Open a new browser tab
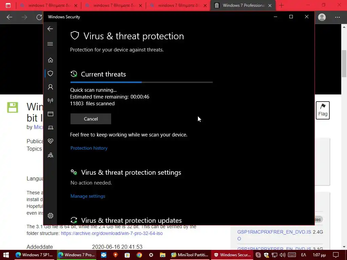The image size is (347, 260). (x=282, y=5)
